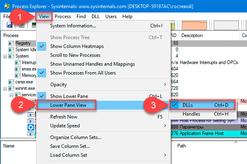The width and height of the screenshot is (247, 164).
Task: Click the System process icon
Action: (x=11, y=56)
